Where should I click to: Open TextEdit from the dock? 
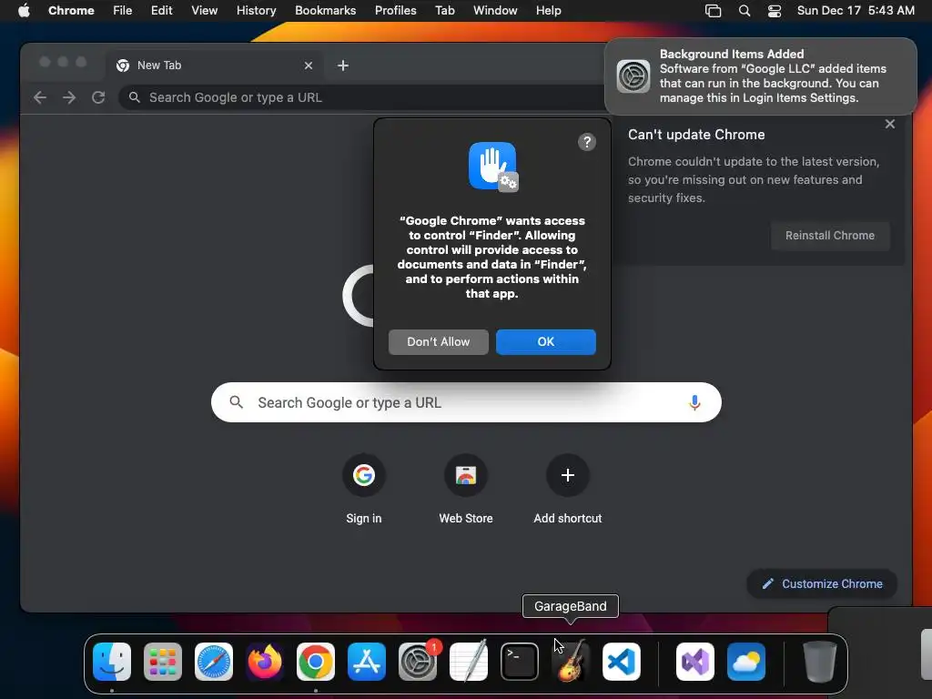pos(469,662)
